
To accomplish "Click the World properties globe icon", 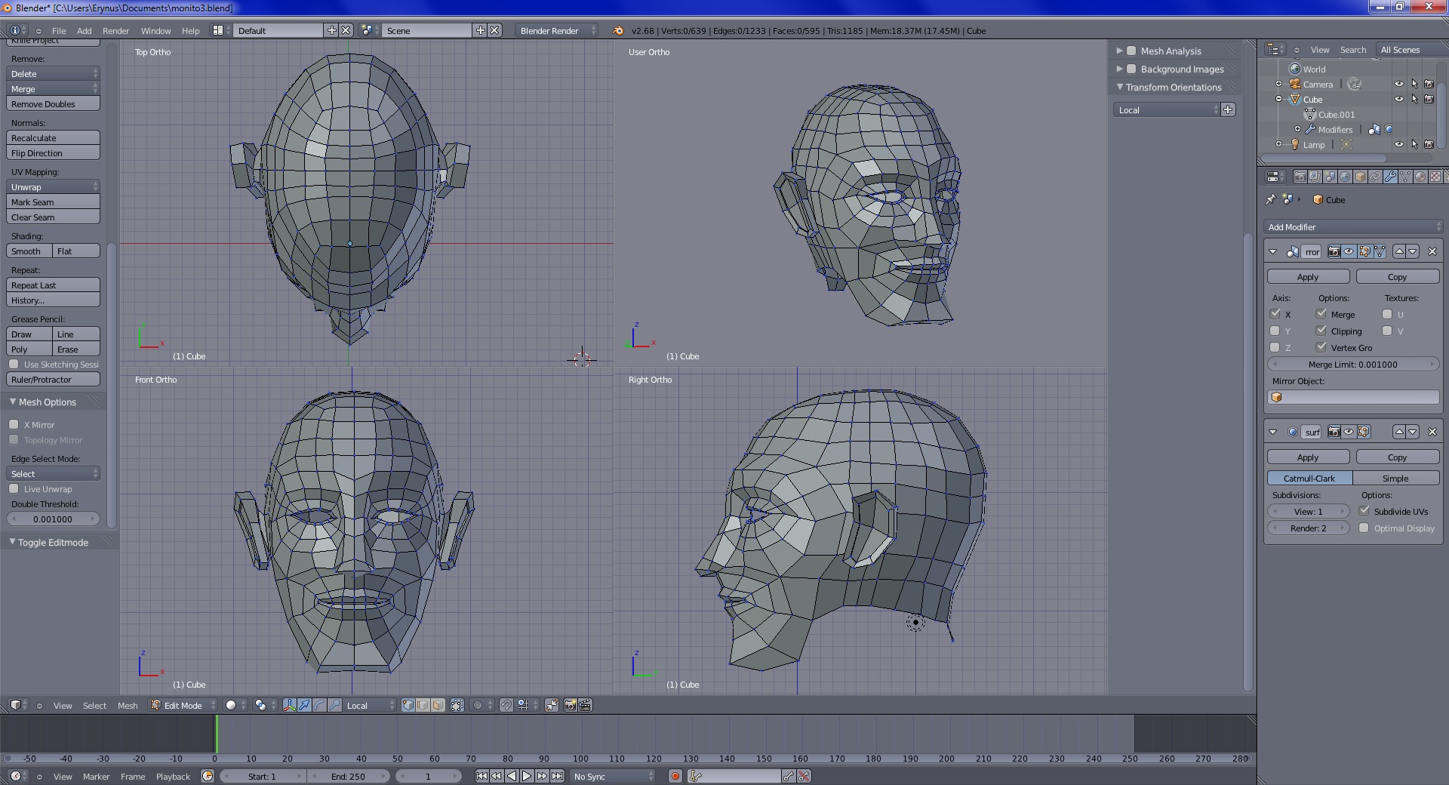I will click(1345, 177).
